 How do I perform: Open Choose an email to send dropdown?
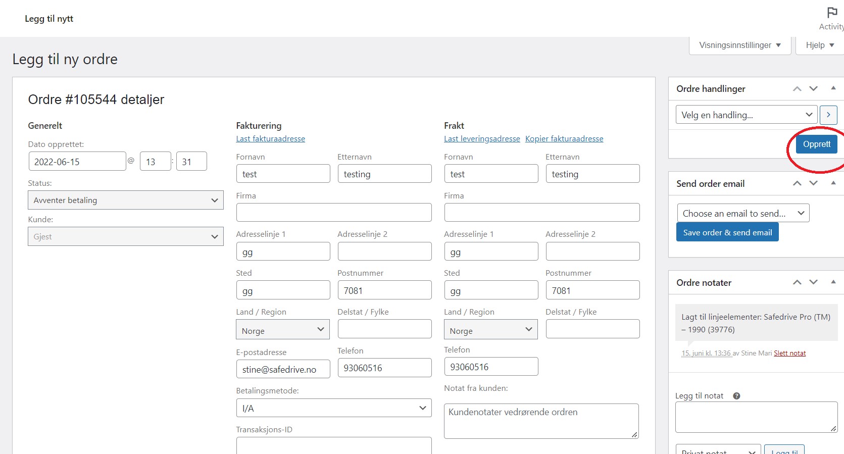pos(742,213)
